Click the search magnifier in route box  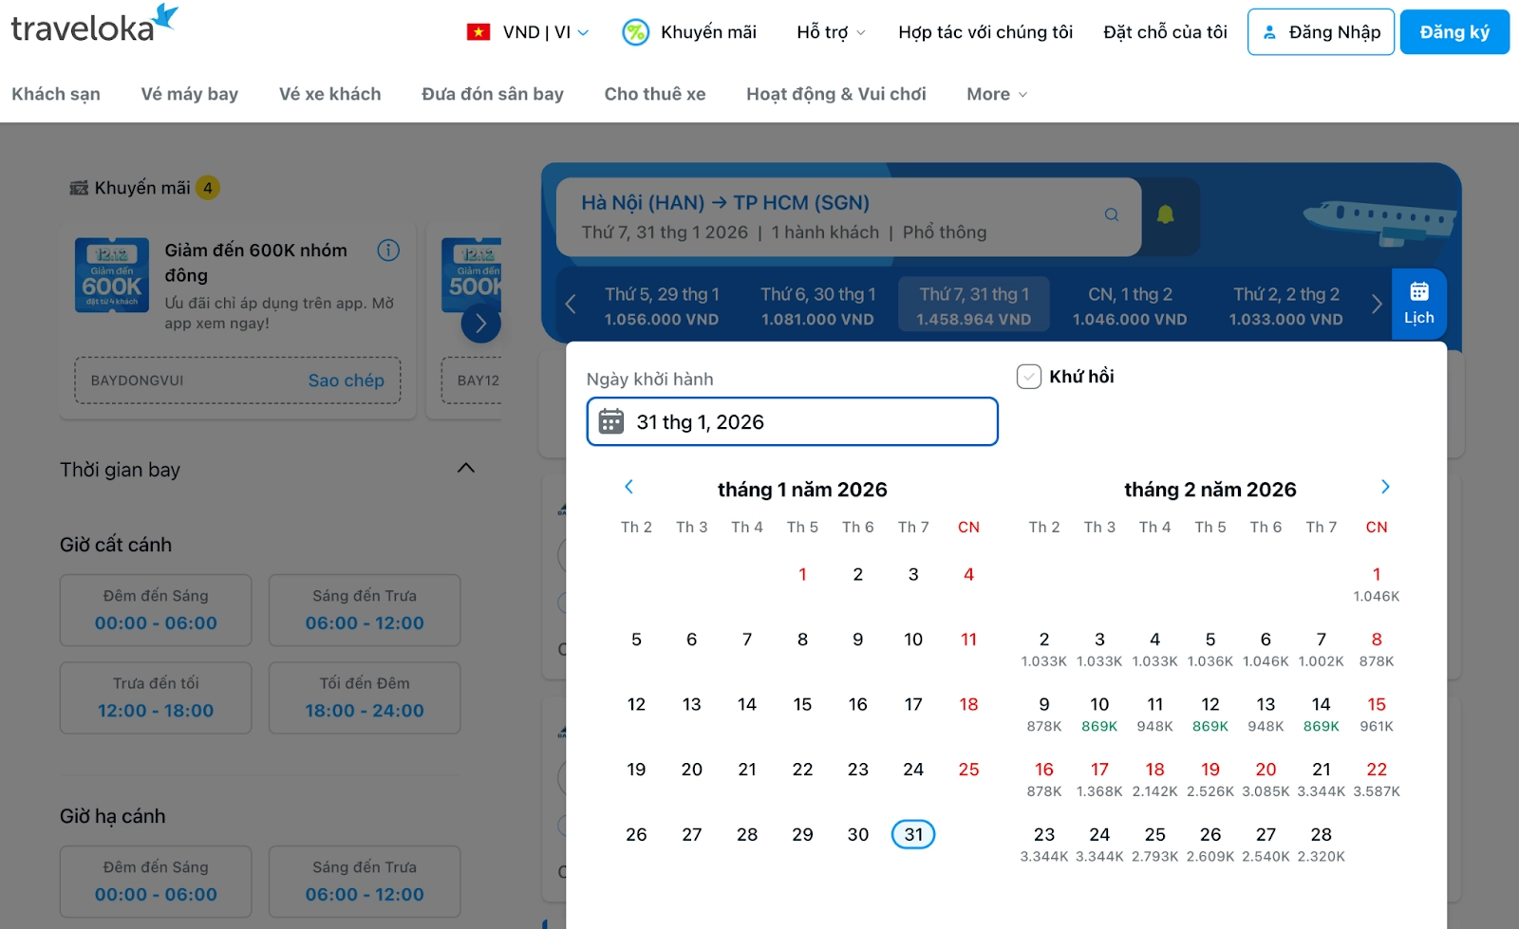[1111, 215]
